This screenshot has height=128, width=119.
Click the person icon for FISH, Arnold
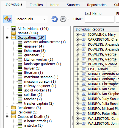click(x=84, y=69)
